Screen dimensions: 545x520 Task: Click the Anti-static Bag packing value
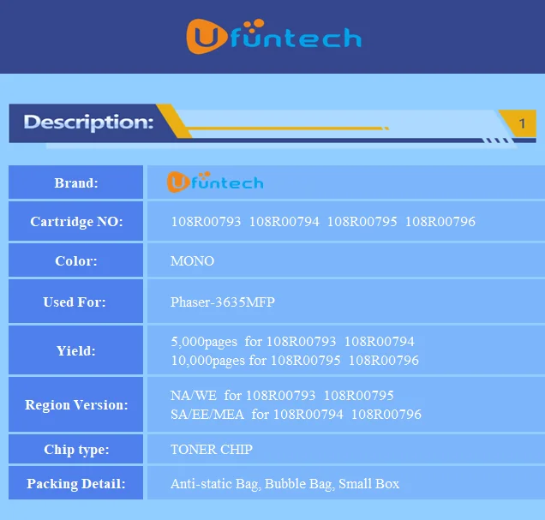284,484
